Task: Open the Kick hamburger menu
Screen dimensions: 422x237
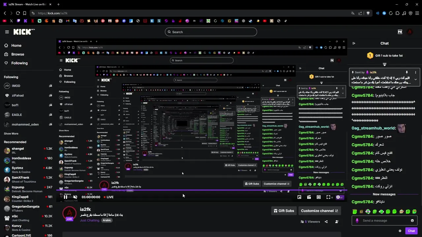Action: pos(7,32)
